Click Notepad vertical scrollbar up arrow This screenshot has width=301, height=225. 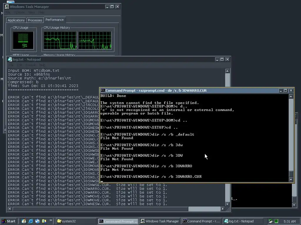(227, 71)
